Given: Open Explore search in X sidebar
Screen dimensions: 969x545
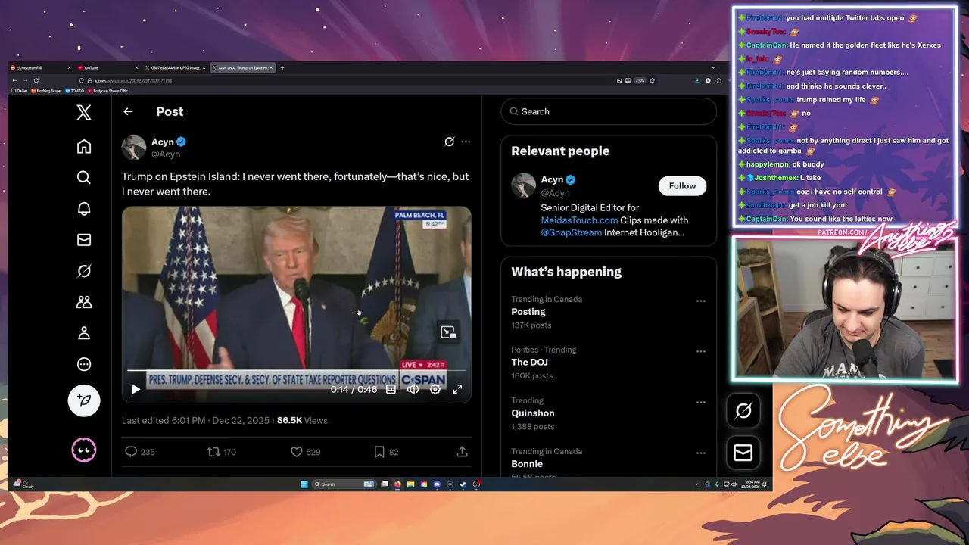Looking at the screenshot, I should 84,177.
